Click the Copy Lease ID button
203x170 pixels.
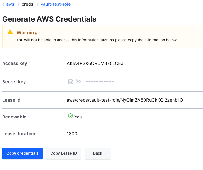64,153
